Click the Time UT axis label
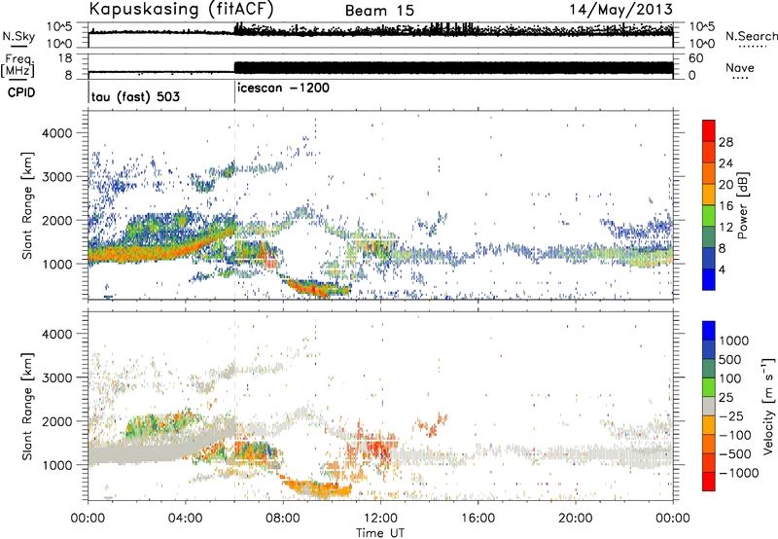Screen dimensions: 778x539 click(380, 533)
